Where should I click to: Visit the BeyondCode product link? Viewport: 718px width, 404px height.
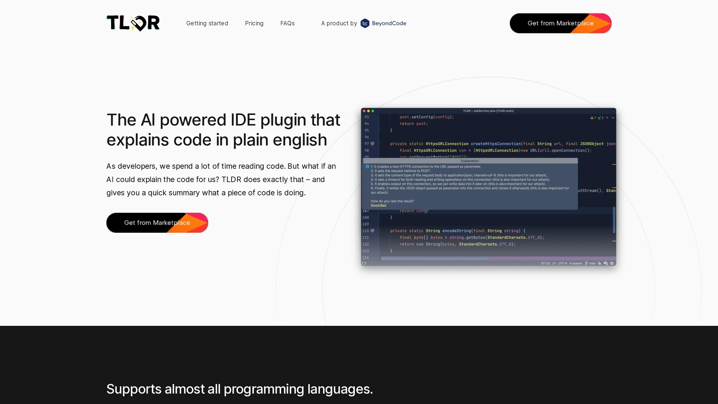coord(383,23)
